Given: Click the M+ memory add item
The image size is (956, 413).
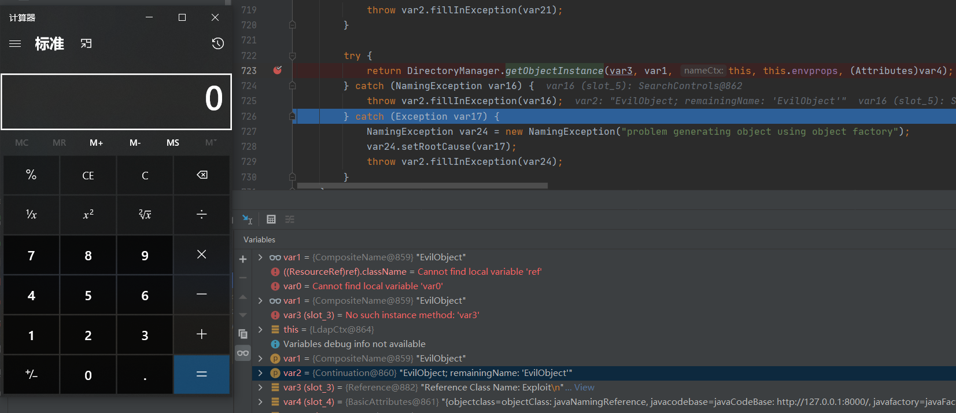Looking at the screenshot, I should 96,143.
